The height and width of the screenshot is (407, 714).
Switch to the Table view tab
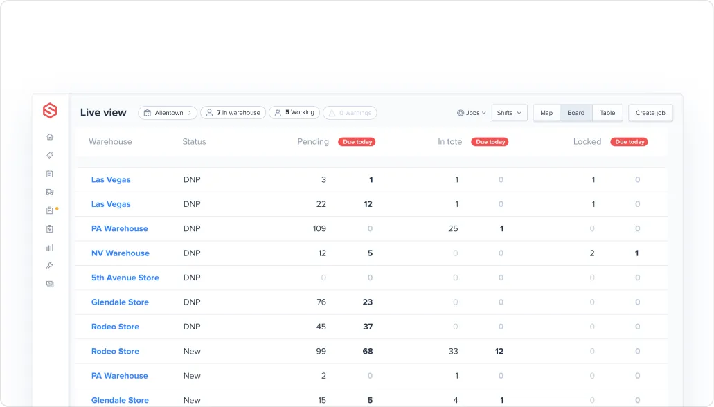click(x=607, y=112)
